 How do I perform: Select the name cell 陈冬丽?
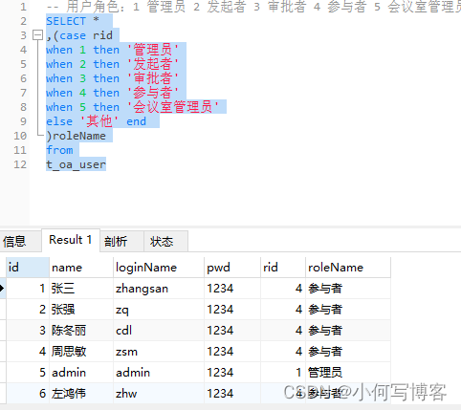(x=81, y=331)
